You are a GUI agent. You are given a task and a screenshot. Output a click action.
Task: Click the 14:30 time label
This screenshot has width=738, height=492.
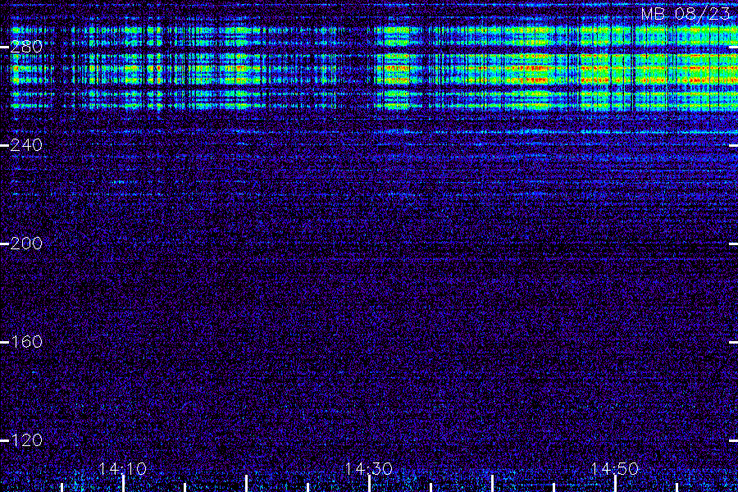pyautogui.click(x=368, y=469)
